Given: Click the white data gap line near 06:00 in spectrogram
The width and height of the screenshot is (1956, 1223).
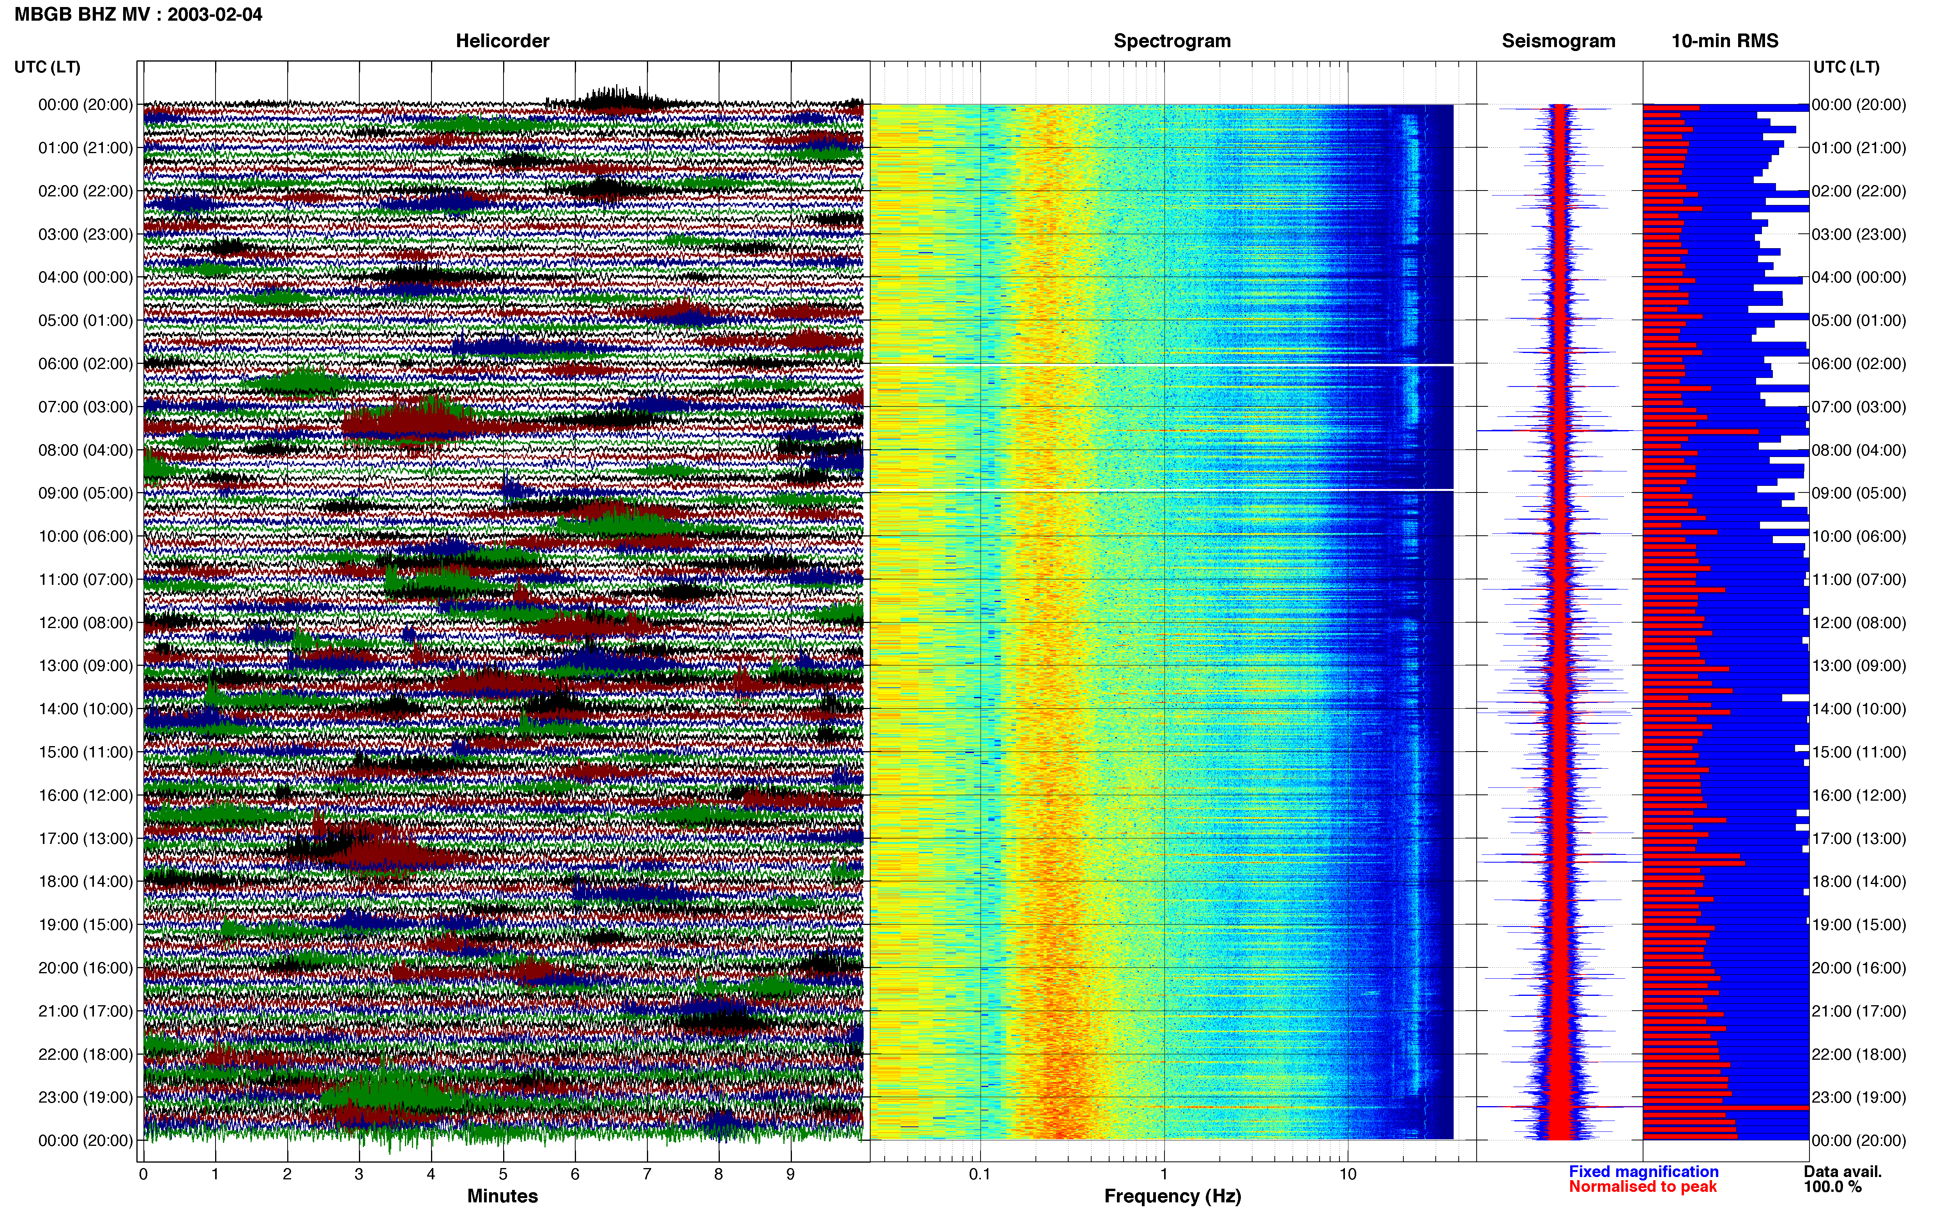Looking at the screenshot, I should click(1162, 365).
